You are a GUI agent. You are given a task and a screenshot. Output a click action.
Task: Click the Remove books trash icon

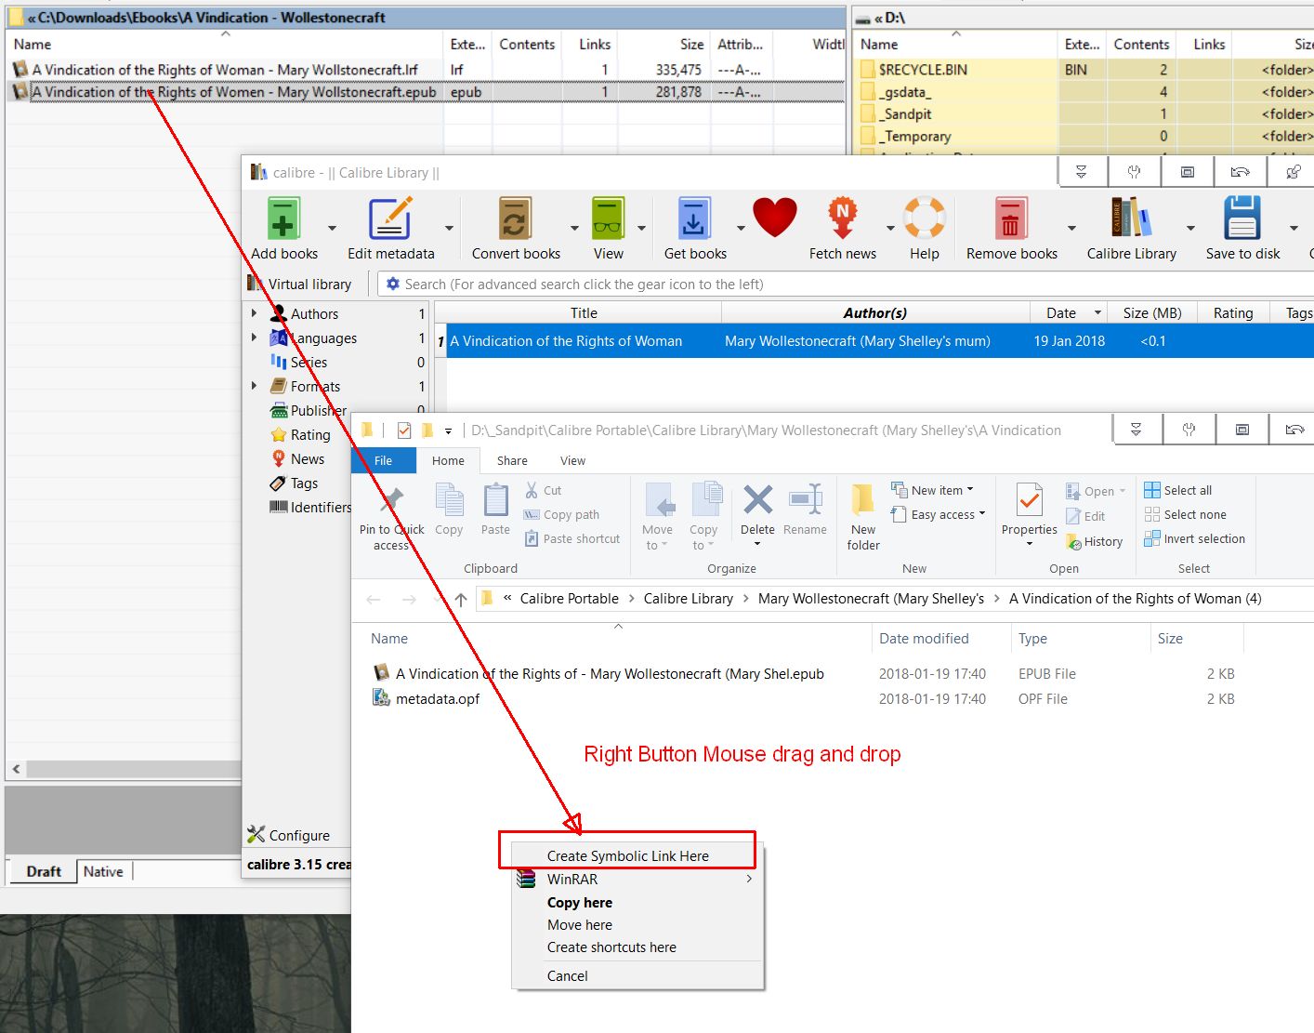click(1011, 219)
